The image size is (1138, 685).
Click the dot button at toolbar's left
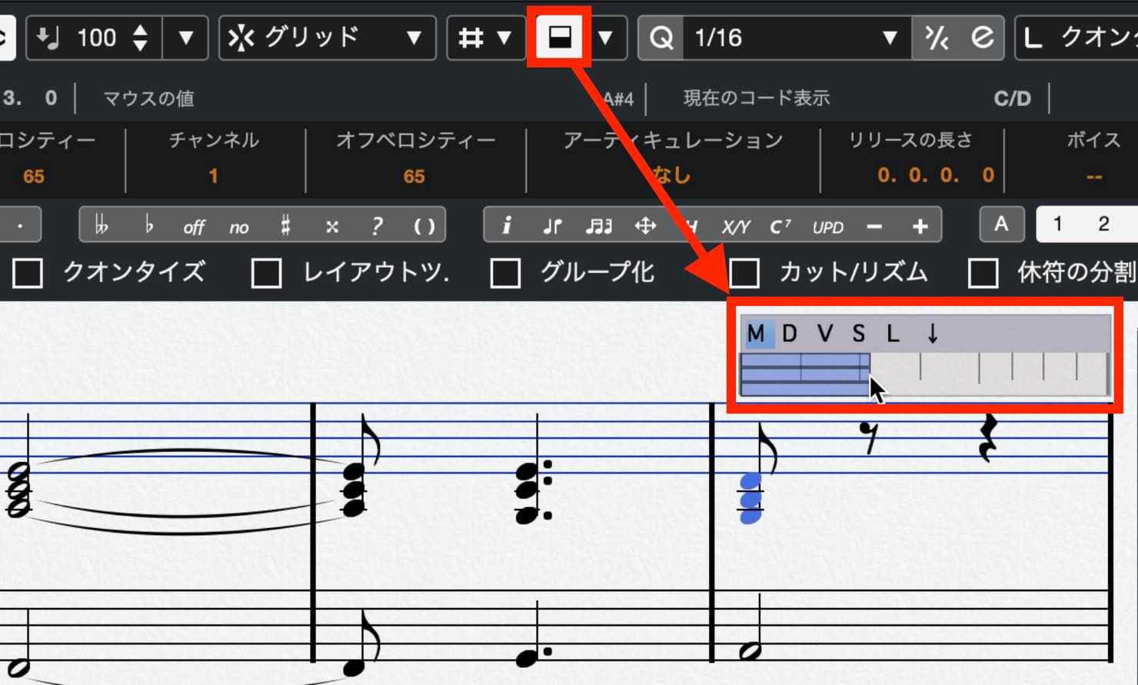[20, 226]
